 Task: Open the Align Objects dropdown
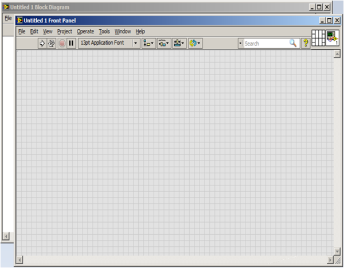[148, 43]
